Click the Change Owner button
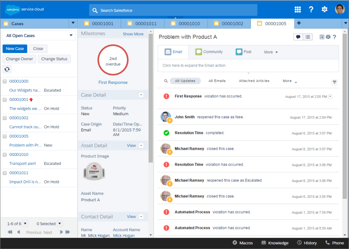Viewport: 349px width, 249px height. tap(19, 59)
